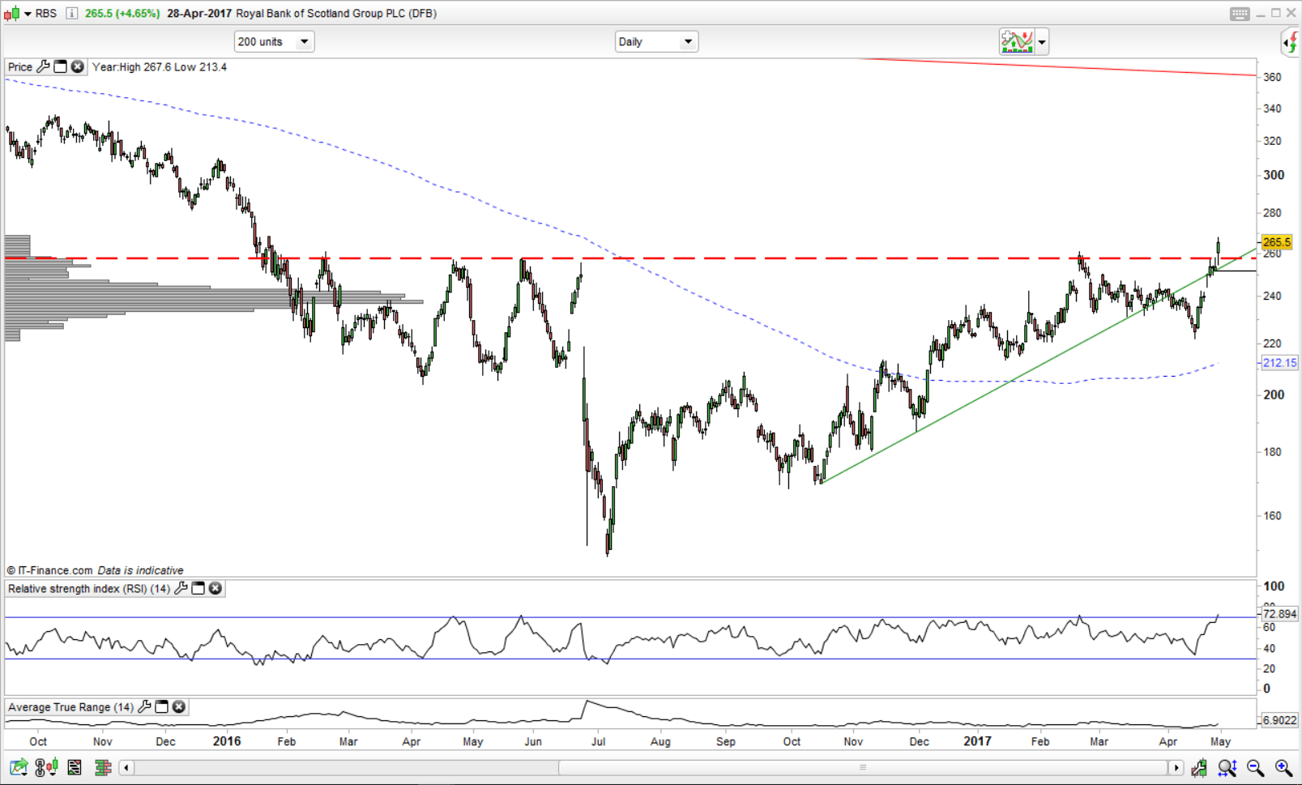
Task: Toggle window mode of the Price panel
Action: click(60, 66)
